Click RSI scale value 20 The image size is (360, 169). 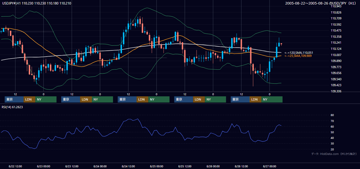point(332,150)
